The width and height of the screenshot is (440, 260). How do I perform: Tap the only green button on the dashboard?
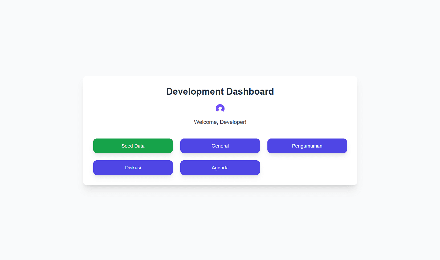(133, 146)
